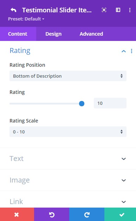
Task: Open the Rating Scale dropdown
Action: (x=68, y=132)
